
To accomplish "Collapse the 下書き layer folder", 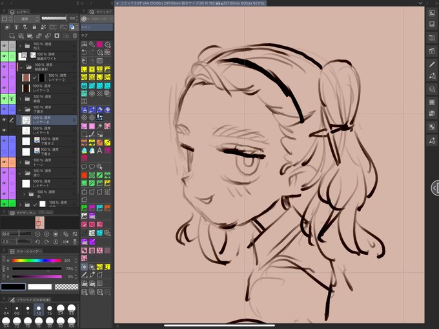I will [x=20, y=109].
